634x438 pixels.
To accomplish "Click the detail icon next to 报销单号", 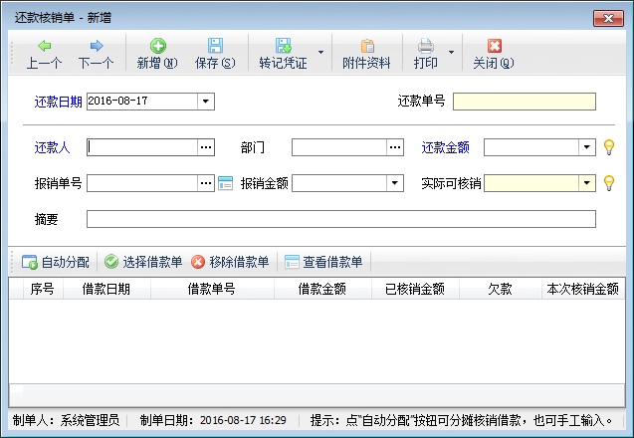I will click(225, 183).
